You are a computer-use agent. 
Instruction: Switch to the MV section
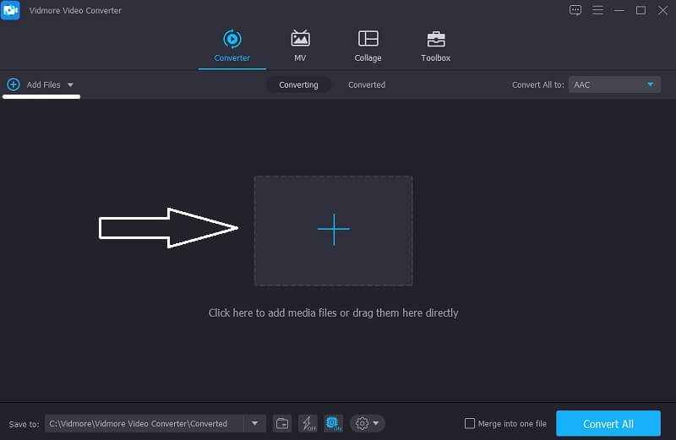(300, 46)
